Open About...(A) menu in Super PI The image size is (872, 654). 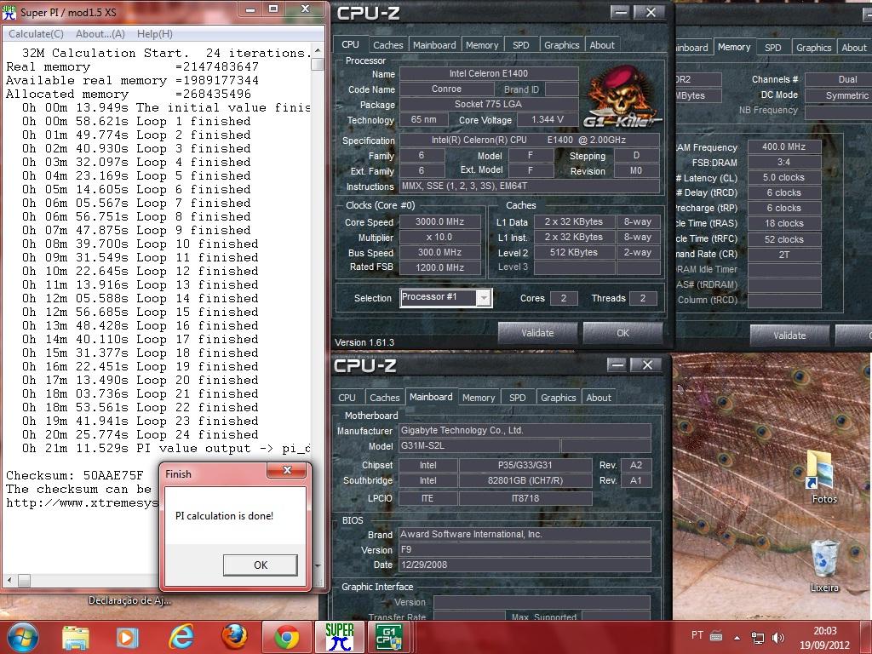100,34
